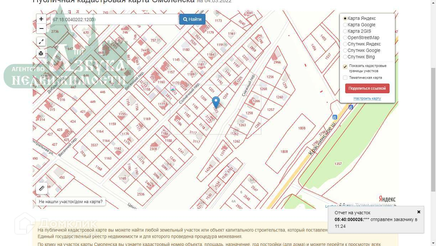Switch to Спутник Яндекс layer
The image size is (436, 246).
pyautogui.click(x=362, y=44)
